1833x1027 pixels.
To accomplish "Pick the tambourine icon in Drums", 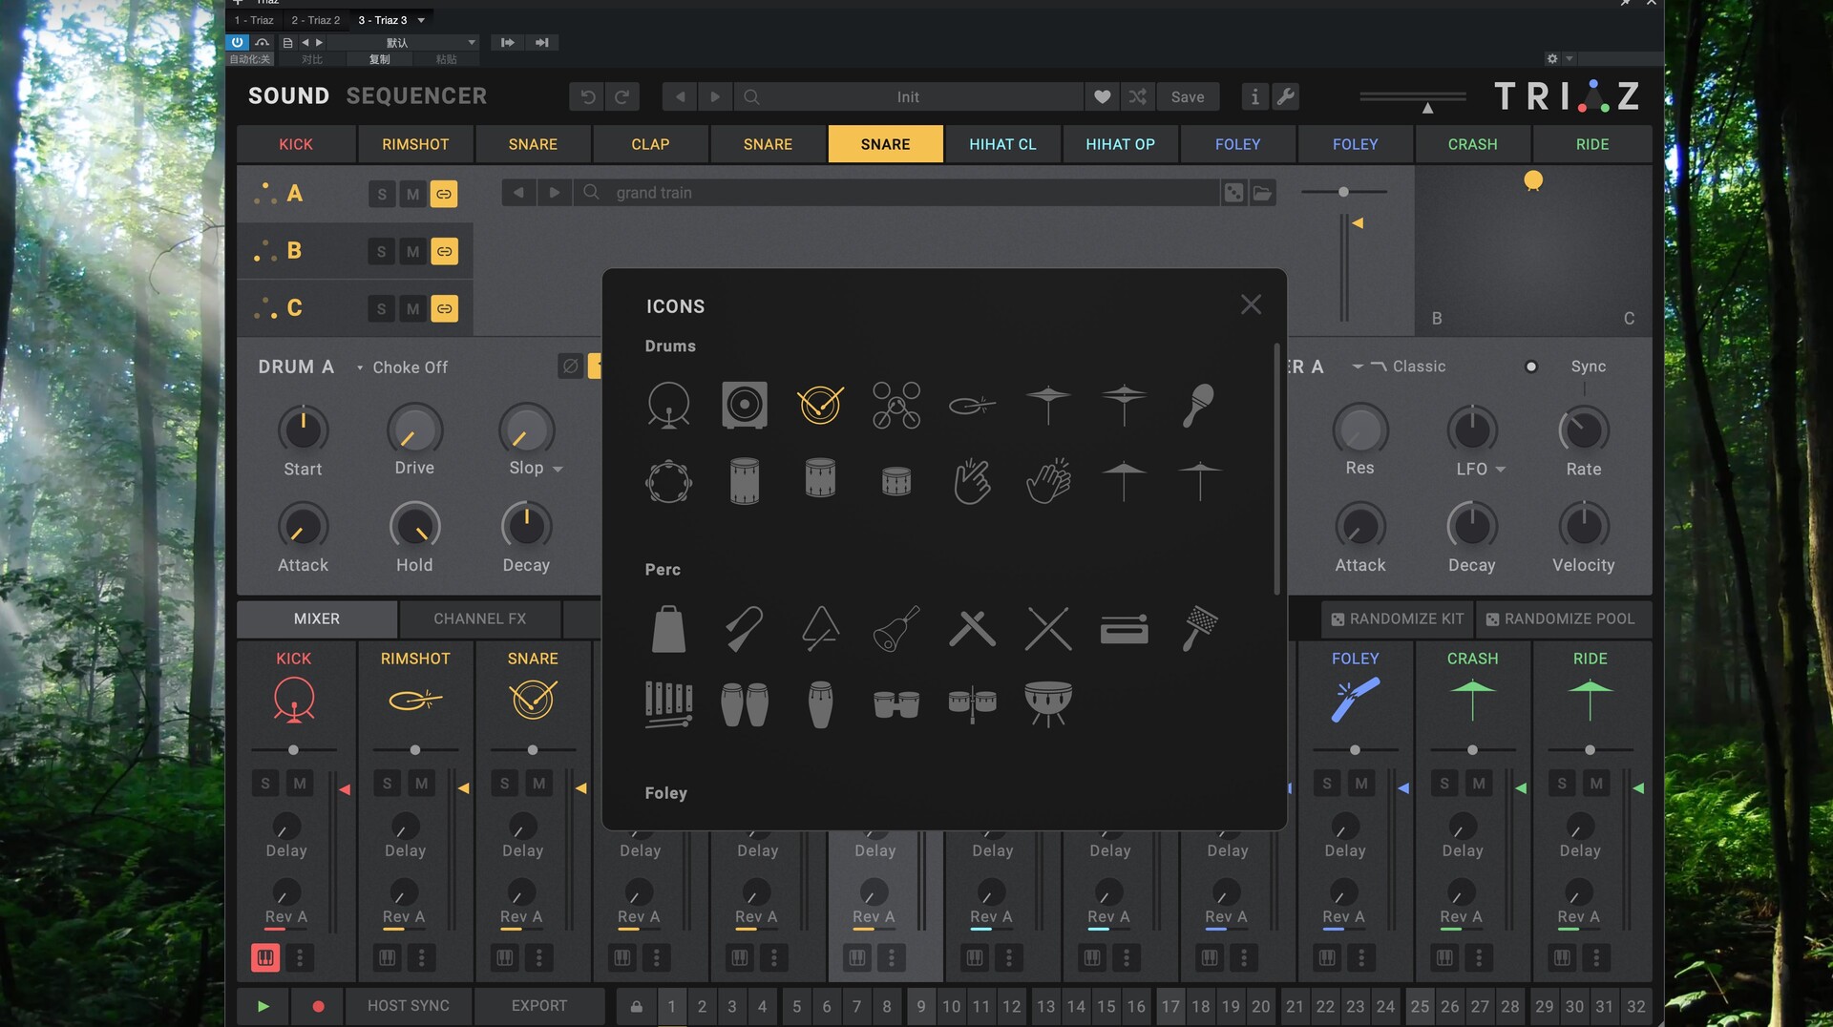I will point(668,482).
